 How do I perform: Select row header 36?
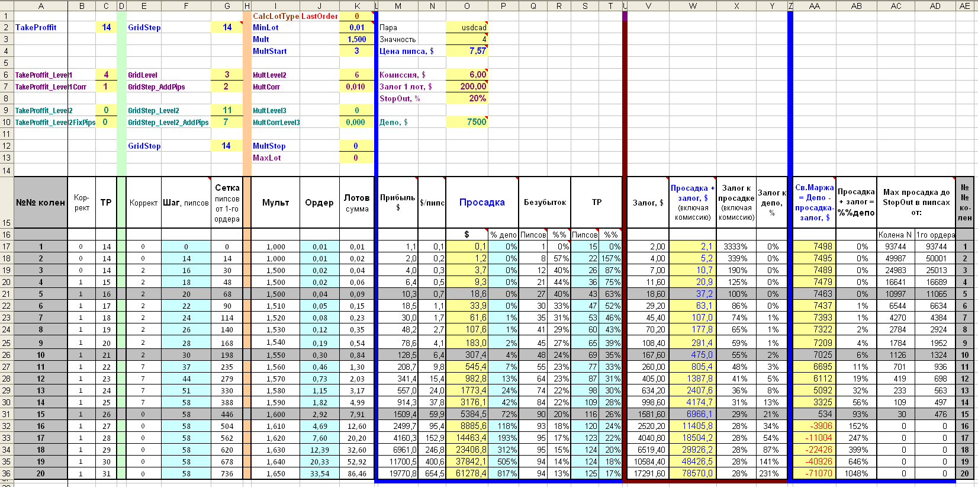click(x=7, y=473)
